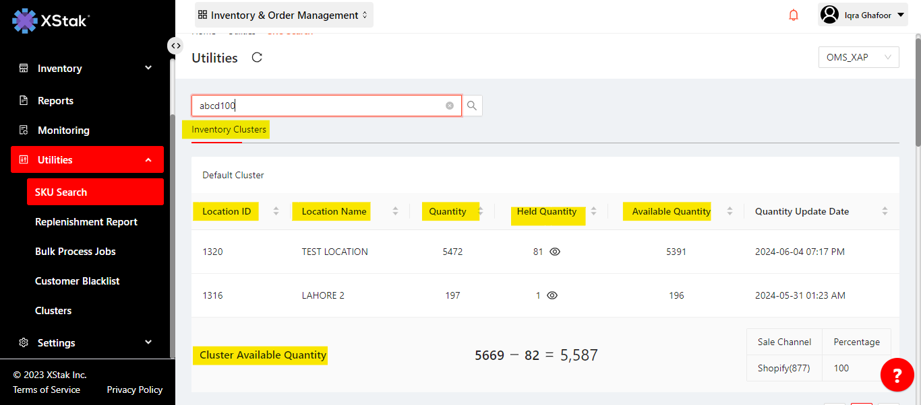The image size is (921, 405).
Task: Click the XStak logo
Action: 51,21
